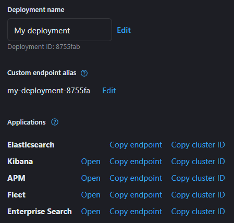Click the Custom endpoint alias help icon
This screenshot has width=234, height=223.
(84, 73)
